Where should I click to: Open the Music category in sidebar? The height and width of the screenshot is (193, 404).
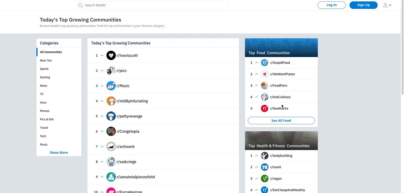pyautogui.click(x=44, y=144)
